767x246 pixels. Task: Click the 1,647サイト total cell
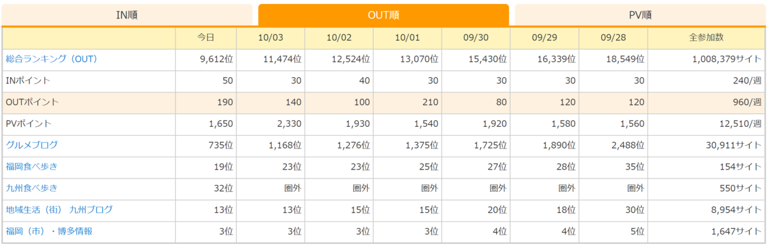[x=706, y=231]
